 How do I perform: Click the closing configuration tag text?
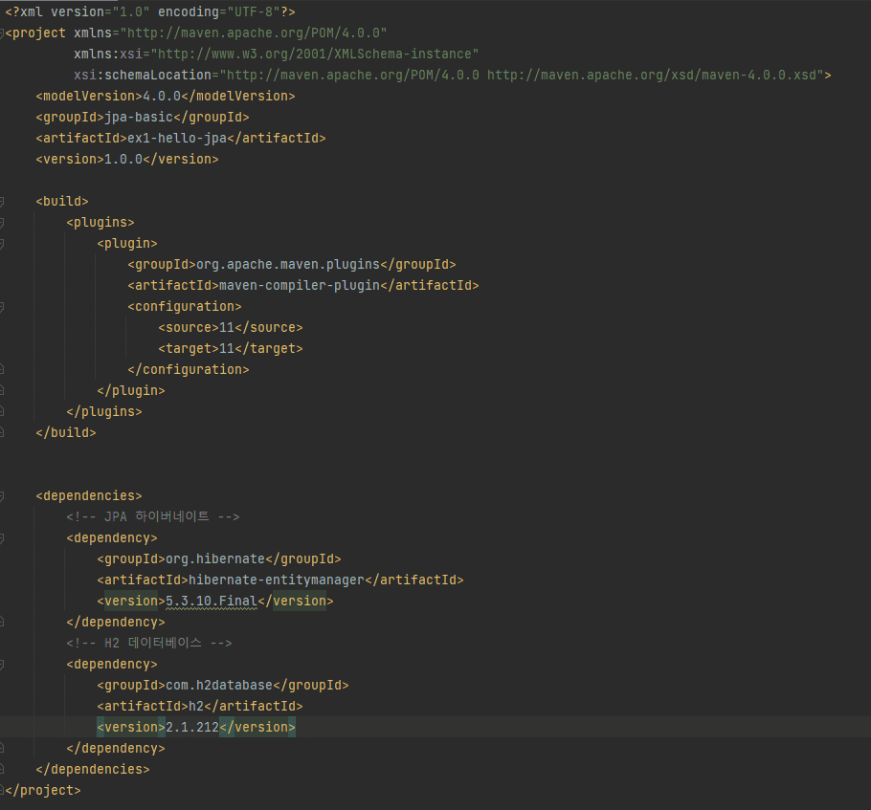189,370
